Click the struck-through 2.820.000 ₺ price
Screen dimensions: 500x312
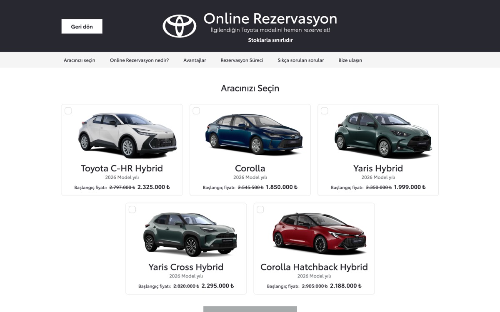186,286
